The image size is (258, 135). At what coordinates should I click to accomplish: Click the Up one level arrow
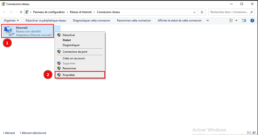[21, 12]
